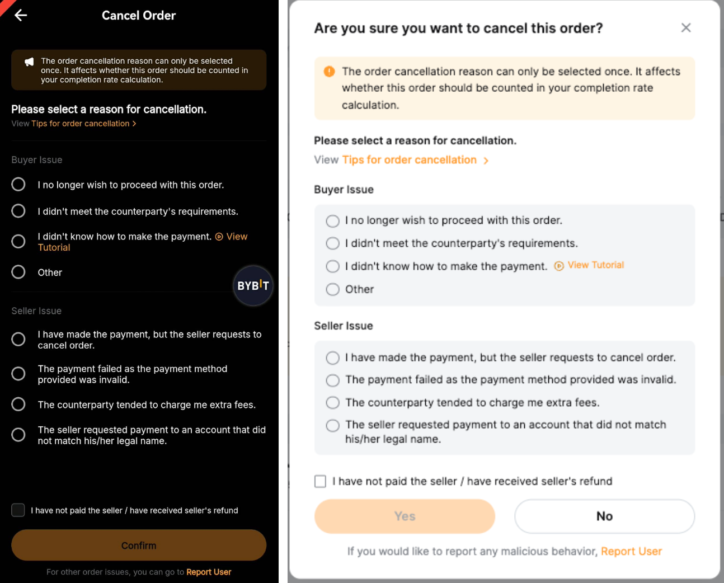The height and width of the screenshot is (583, 724).
Task: Open Tips for order cancellation arrow in dark panel
Action: [134, 124]
